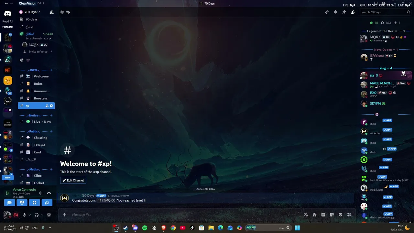Mute the microphone

click(24, 215)
